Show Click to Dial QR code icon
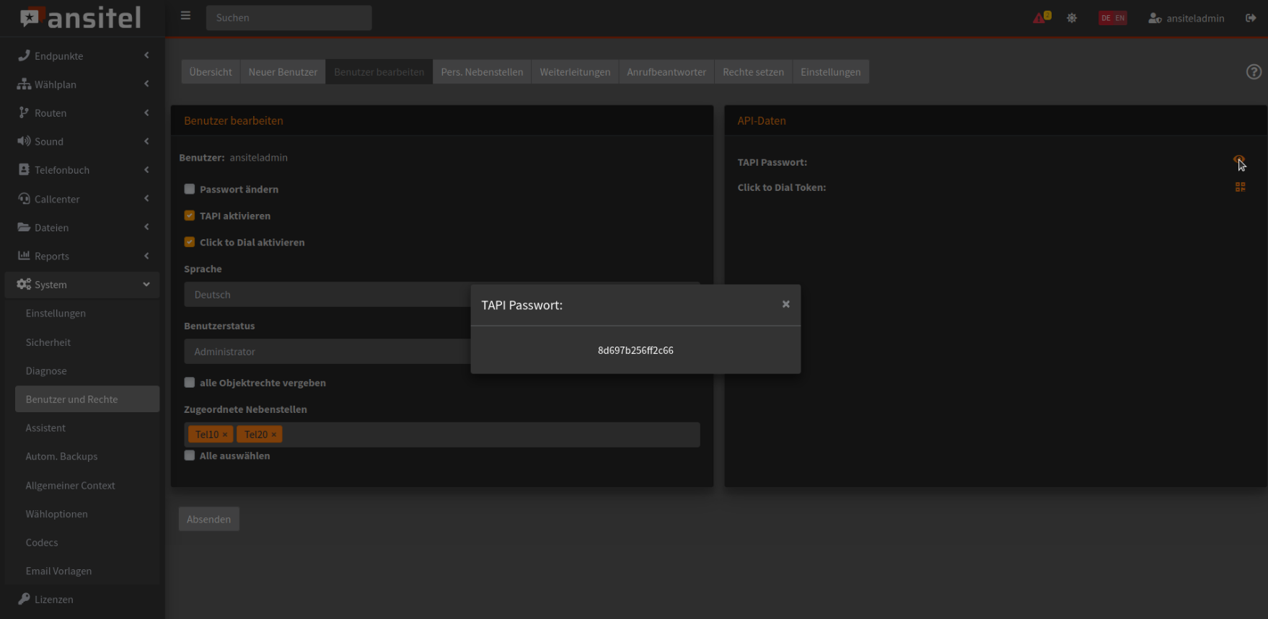The width and height of the screenshot is (1268, 619). click(1240, 187)
